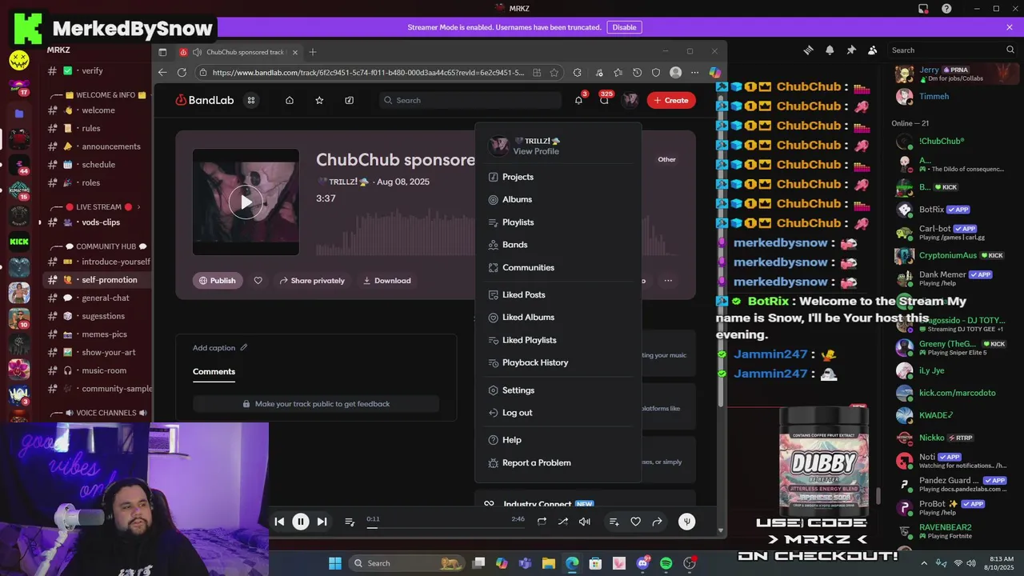
Task: Open profile avatar menu in BandLab header
Action: (x=630, y=100)
